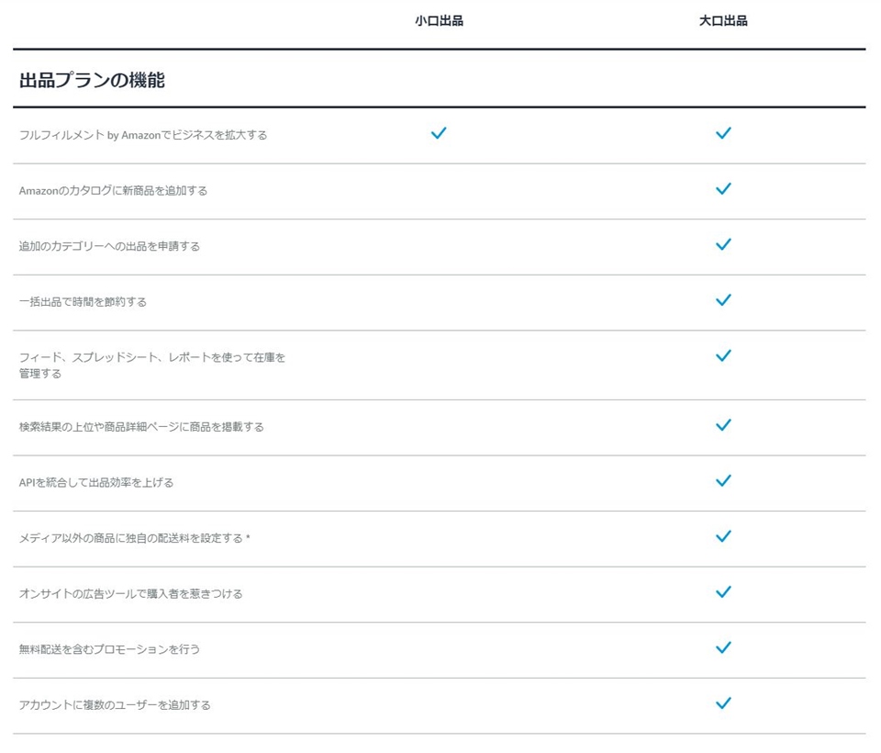Click the 無料配送を含むプロモーションを行う text
This screenshot has height=753, width=881.
[x=109, y=649]
